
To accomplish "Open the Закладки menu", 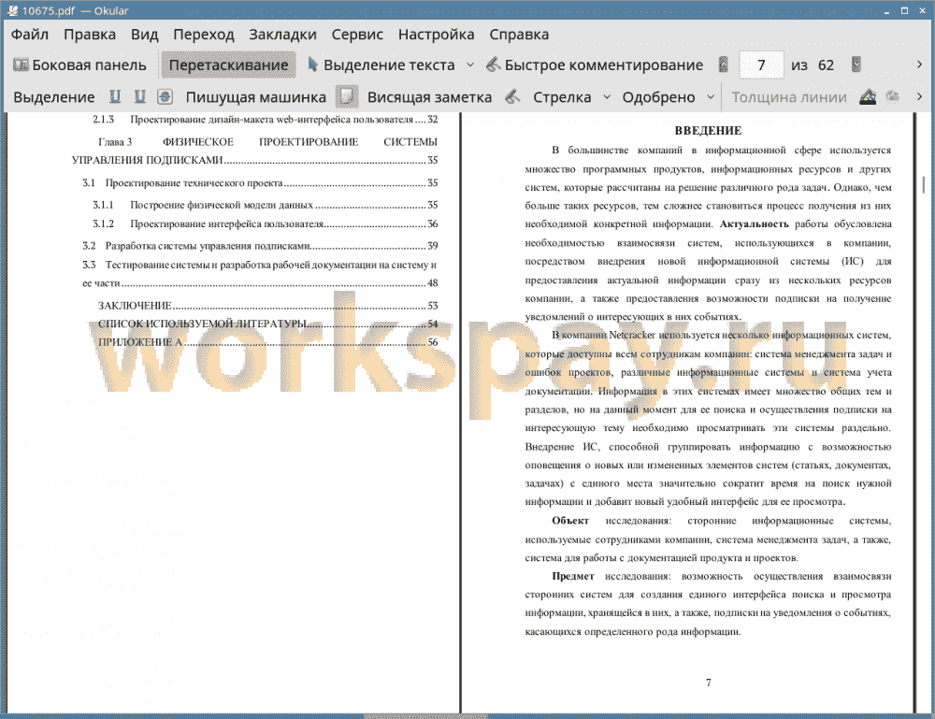I will 282,35.
